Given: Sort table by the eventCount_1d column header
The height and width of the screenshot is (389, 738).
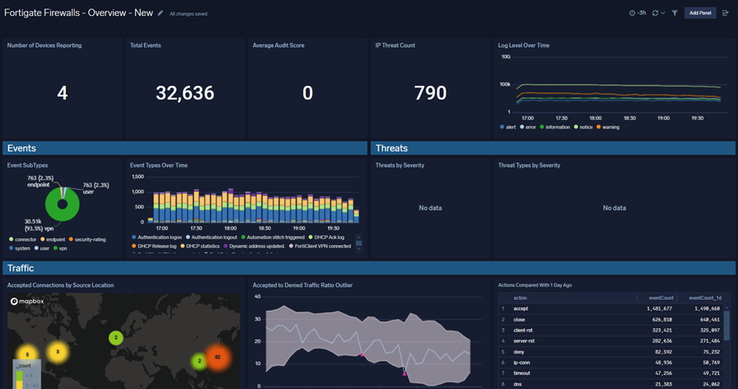Looking at the screenshot, I should pos(705,298).
